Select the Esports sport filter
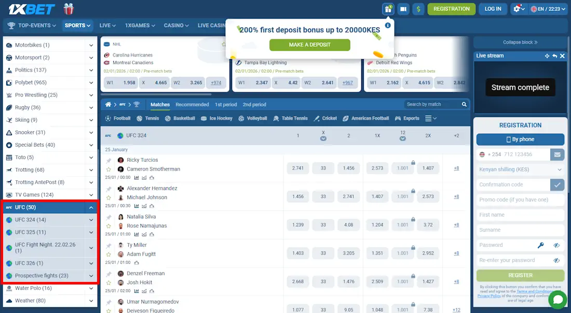Image resolution: width=571 pixels, height=313 pixels. [x=407, y=118]
